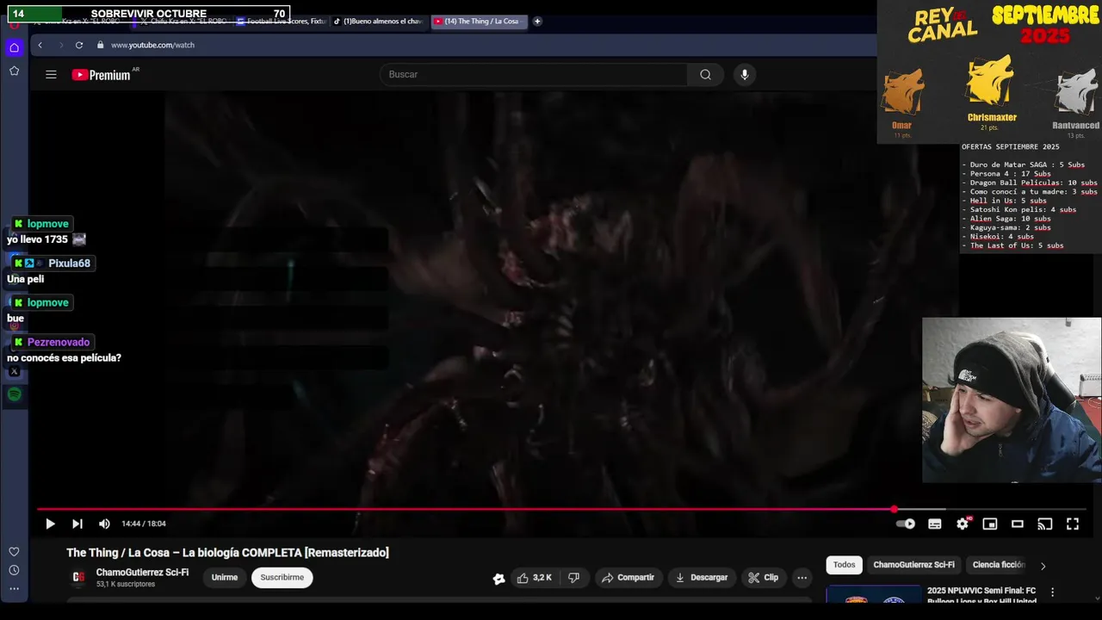Click the progress bar scrubber dot

pyautogui.click(x=894, y=510)
